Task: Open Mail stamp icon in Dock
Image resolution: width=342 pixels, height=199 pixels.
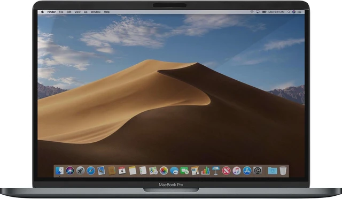Action: [x=101, y=171]
